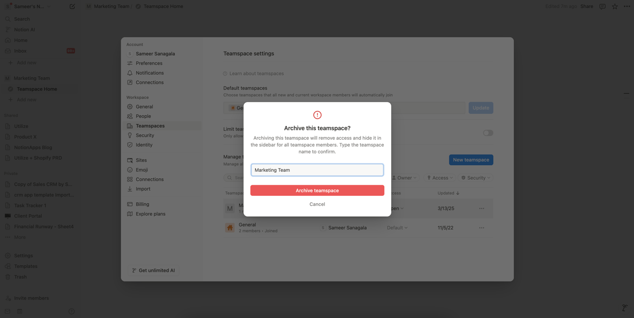
Task: Toggle the limit teamspace creation switch
Action: tap(488, 133)
